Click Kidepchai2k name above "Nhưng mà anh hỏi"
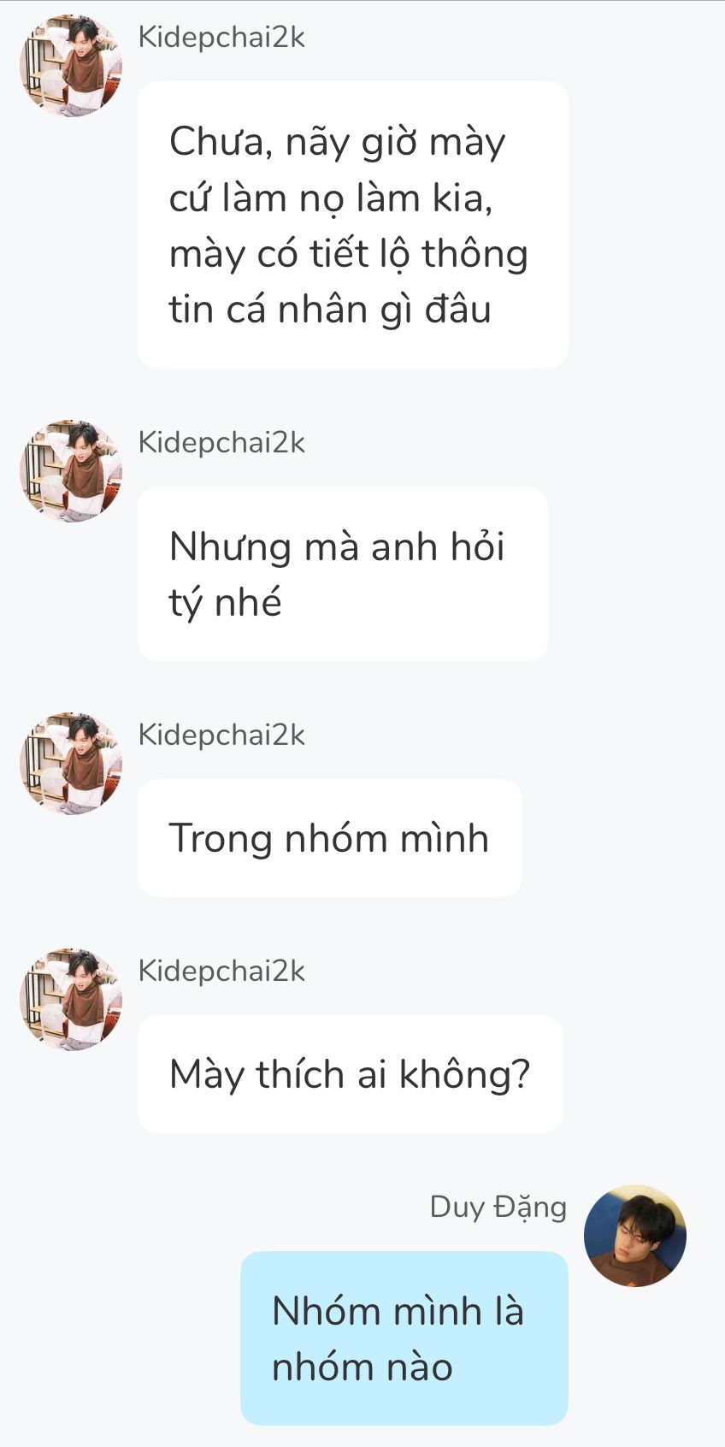725x1447 pixels. (221, 443)
